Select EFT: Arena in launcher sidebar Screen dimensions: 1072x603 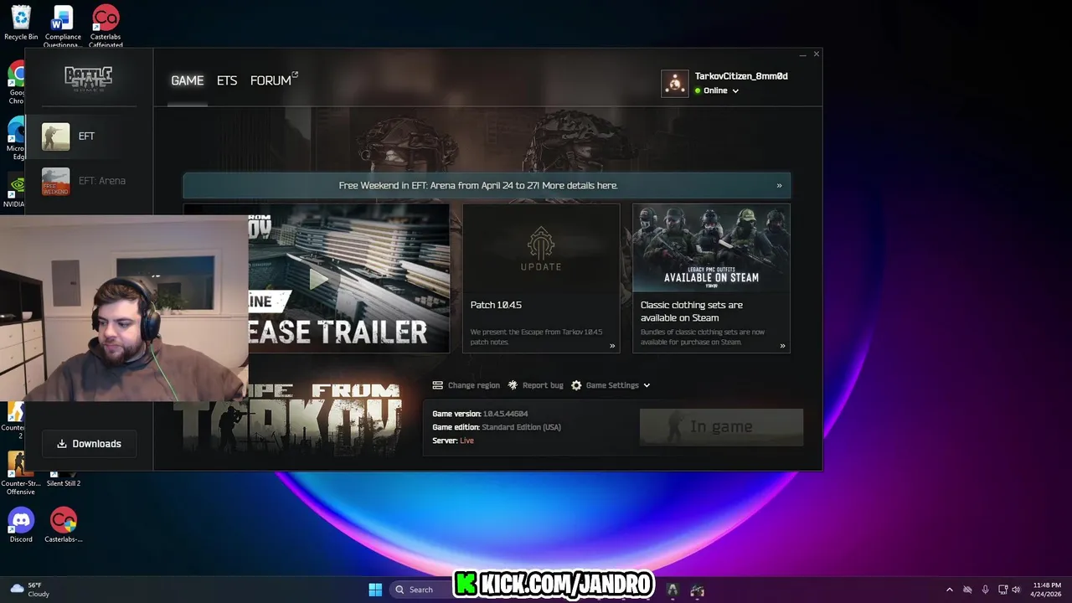point(89,181)
